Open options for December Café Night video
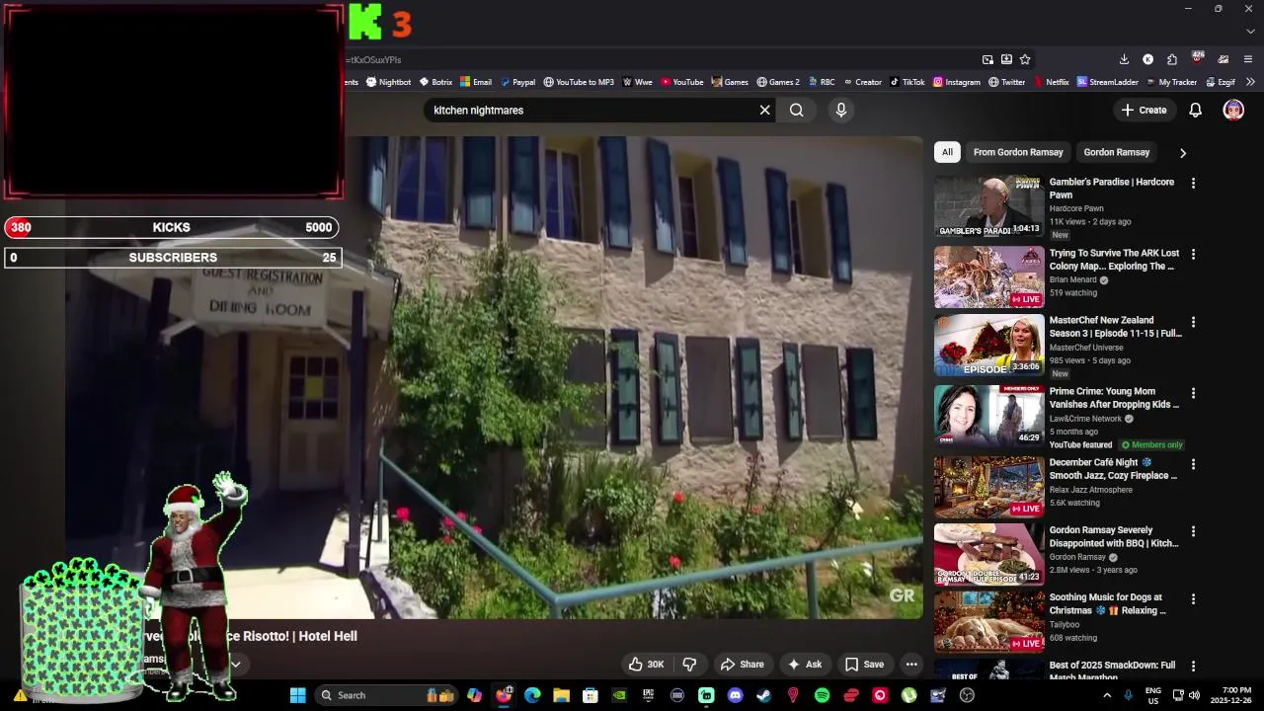The height and width of the screenshot is (711, 1264). [x=1193, y=464]
